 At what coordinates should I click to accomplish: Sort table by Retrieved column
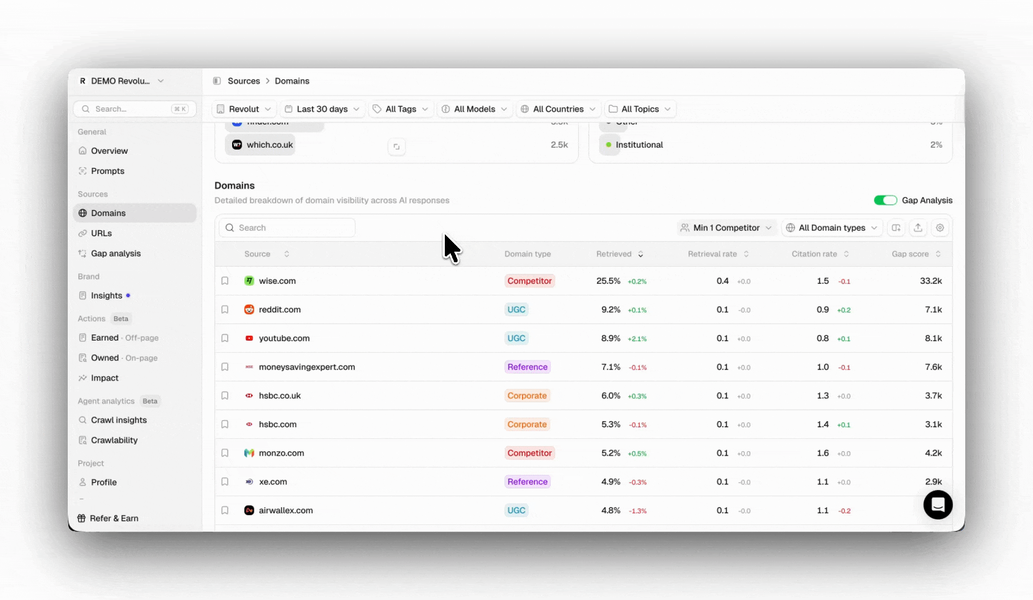point(620,254)
